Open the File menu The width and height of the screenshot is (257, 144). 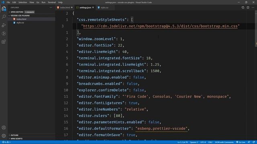[8, 2]
